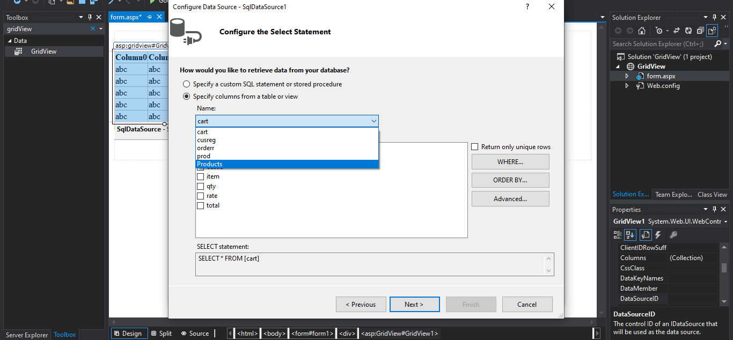Screen dimensions: 733x340
Task: Collapse the table Name combo box
Action: [x=374, y=121]
